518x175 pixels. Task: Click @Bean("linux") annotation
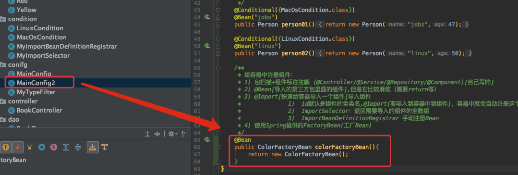[x=257, y=46]
